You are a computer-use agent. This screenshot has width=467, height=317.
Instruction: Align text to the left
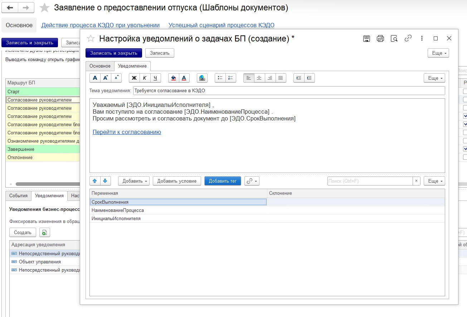(249, 78)
